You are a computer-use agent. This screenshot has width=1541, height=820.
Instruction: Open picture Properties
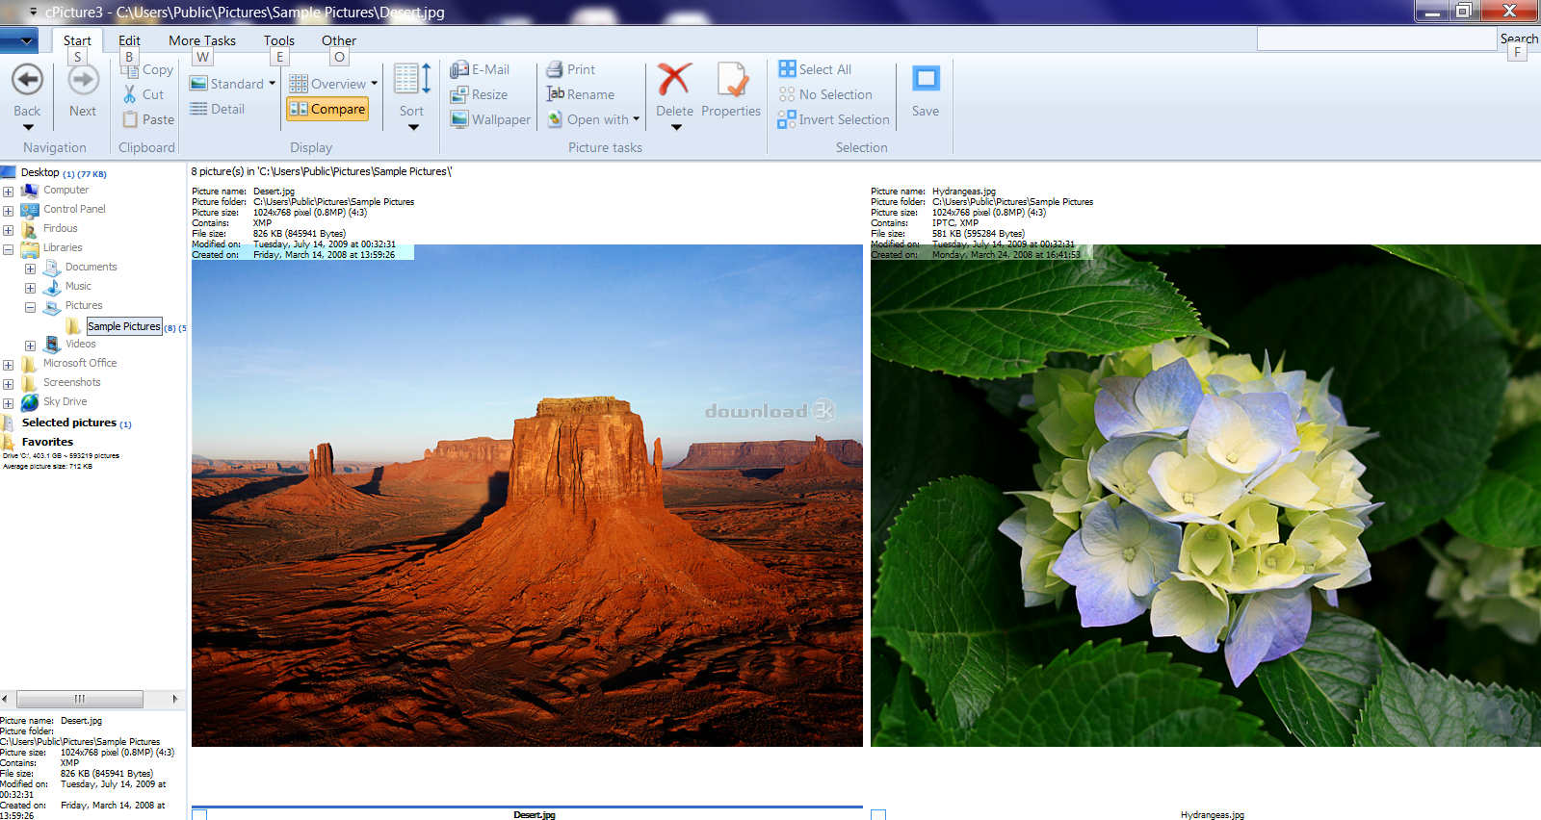point(731,90)
